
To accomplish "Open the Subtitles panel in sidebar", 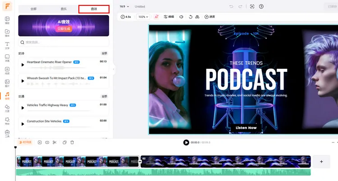I will click(x=7, y=58).
